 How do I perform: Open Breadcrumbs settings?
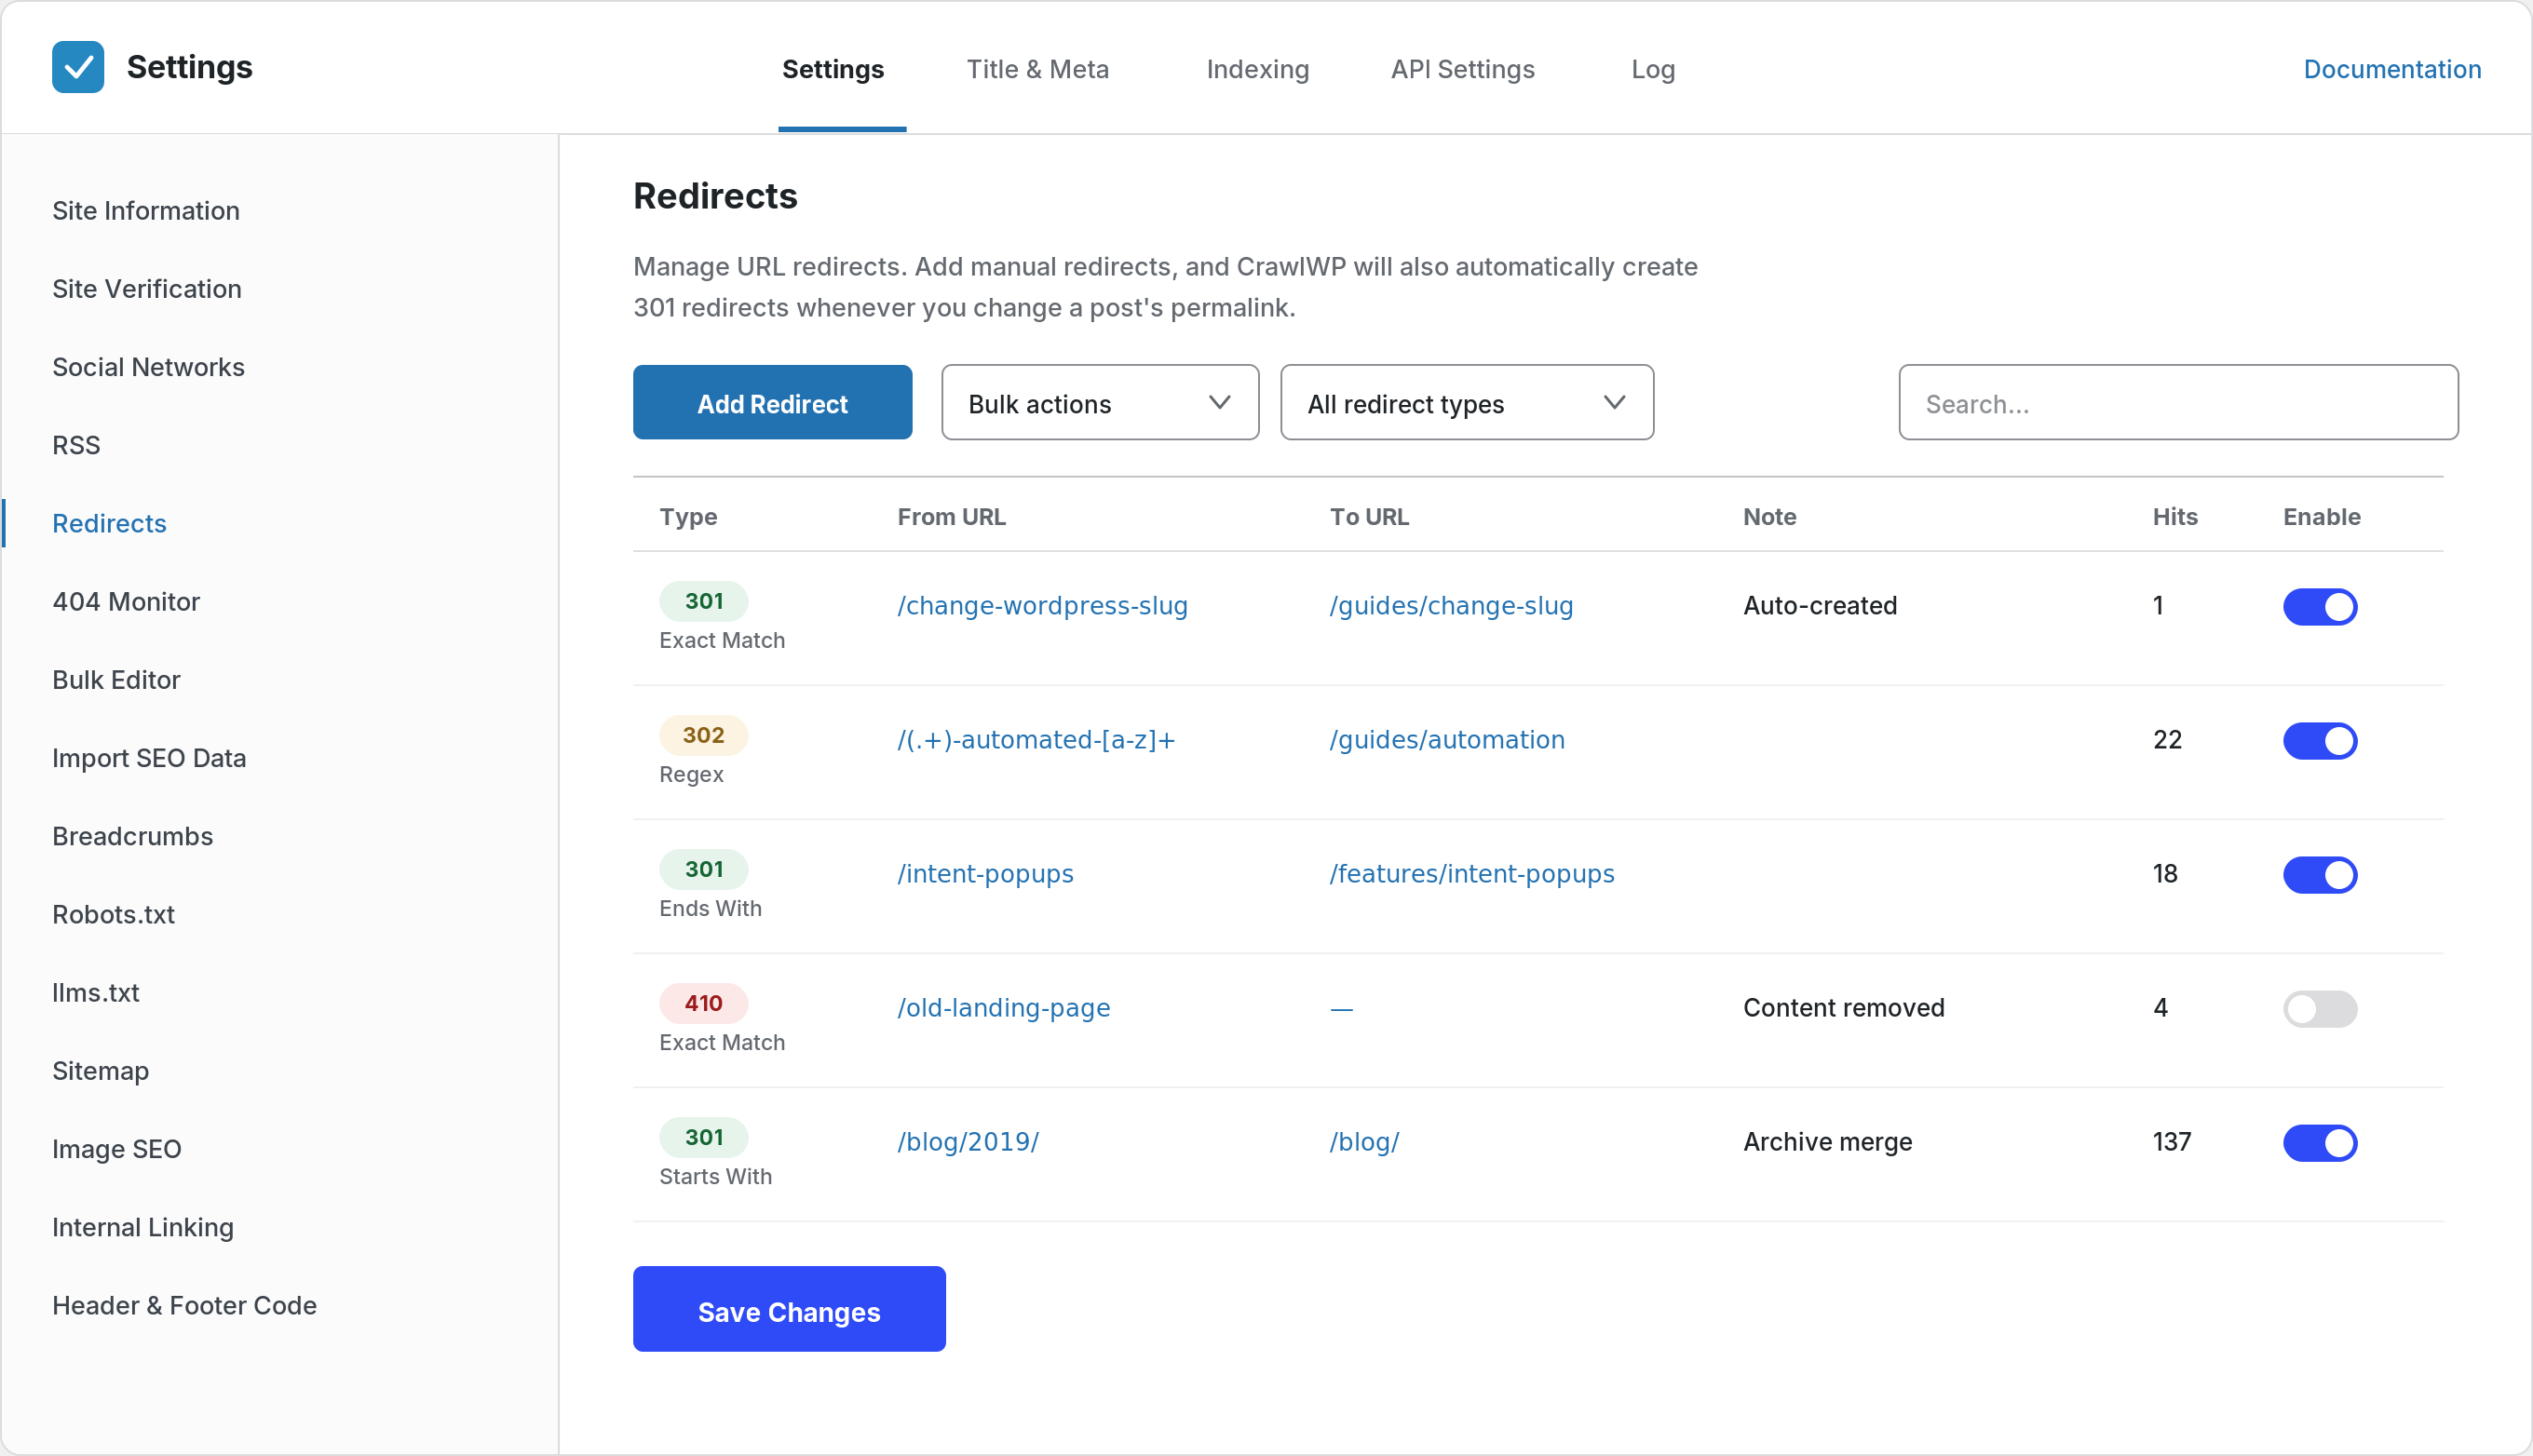tap(132, 836)
